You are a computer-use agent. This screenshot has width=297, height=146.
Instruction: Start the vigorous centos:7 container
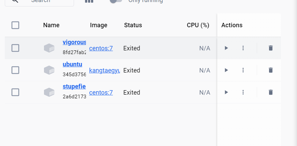point(226,48)
